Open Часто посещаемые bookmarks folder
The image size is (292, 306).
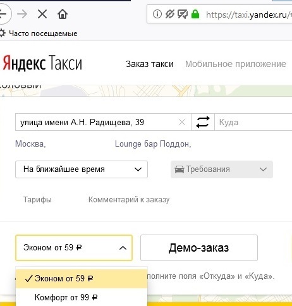[43, 34]
